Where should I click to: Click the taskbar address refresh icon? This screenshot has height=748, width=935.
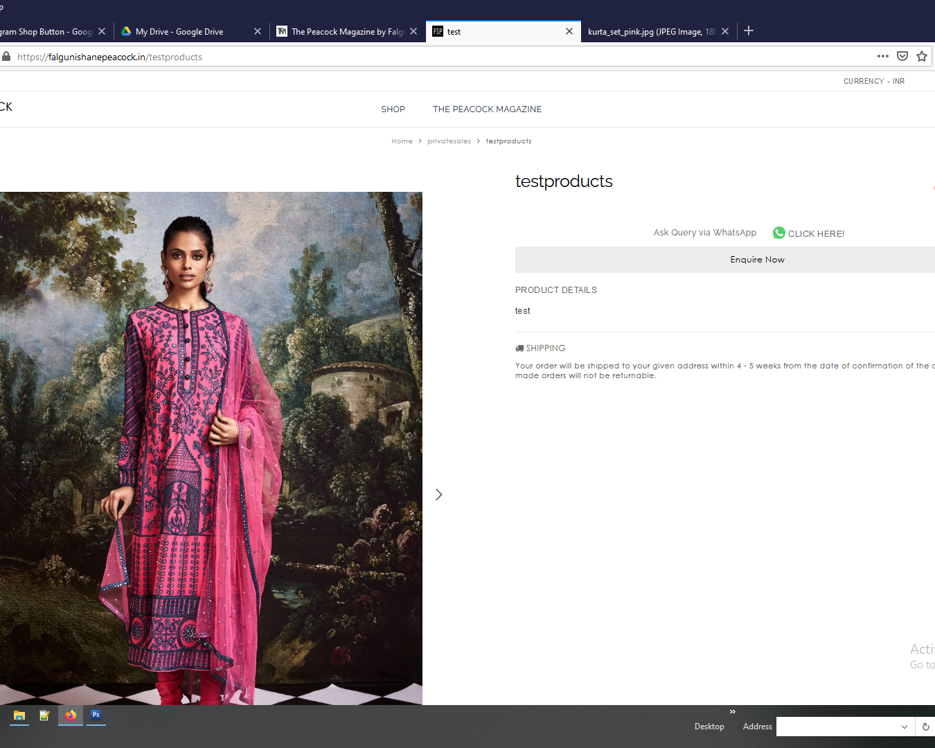(x=925, y=727)
